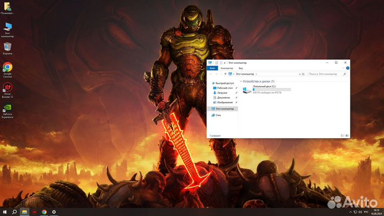Open the Компьютер ribbon tab
This screenshot has width=384, height=216.
227,68
